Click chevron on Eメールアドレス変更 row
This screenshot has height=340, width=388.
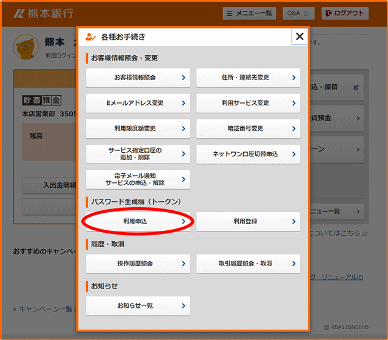(183, 103)
